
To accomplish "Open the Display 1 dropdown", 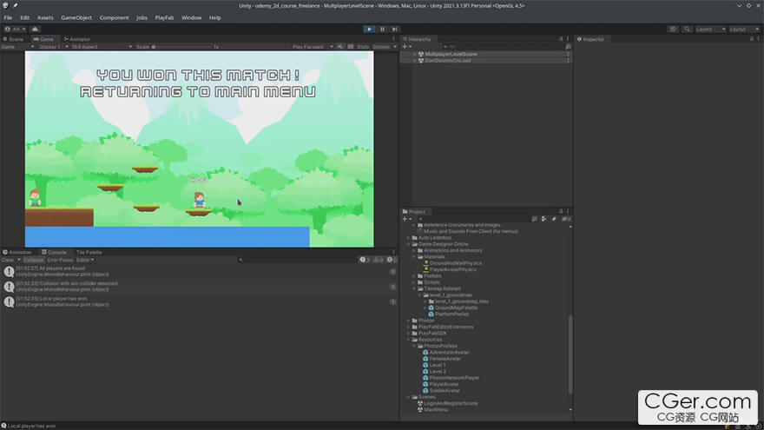I will [53, 47].
